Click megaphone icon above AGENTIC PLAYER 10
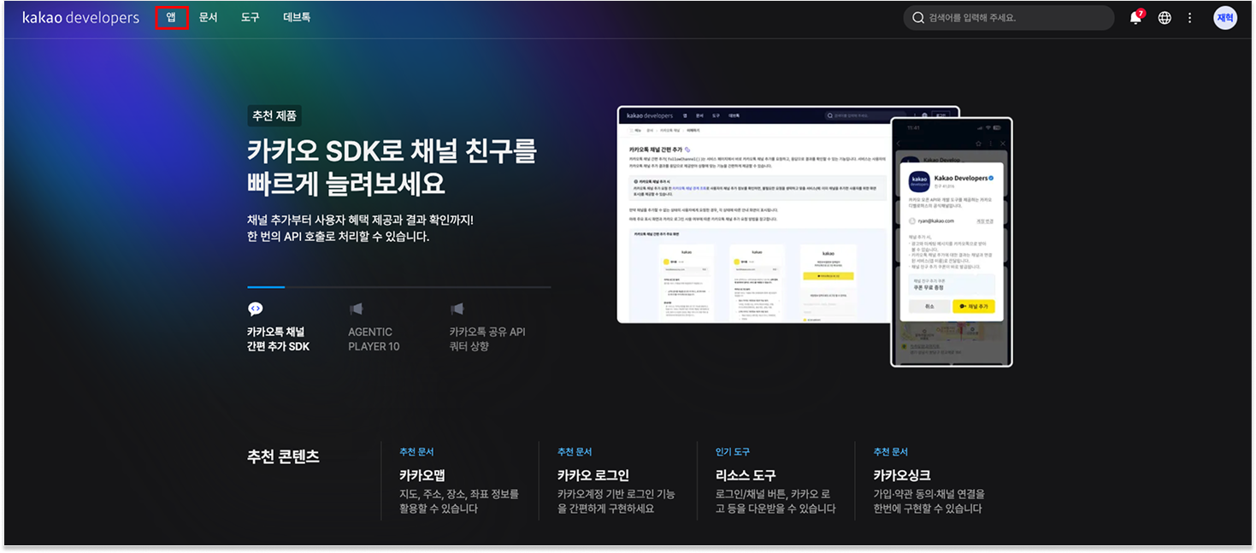 tap(356, 309)
